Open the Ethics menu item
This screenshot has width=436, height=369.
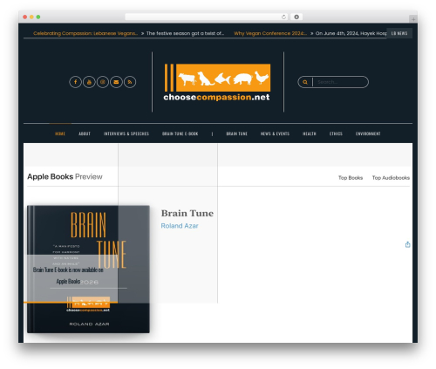(x=336, y=133)
